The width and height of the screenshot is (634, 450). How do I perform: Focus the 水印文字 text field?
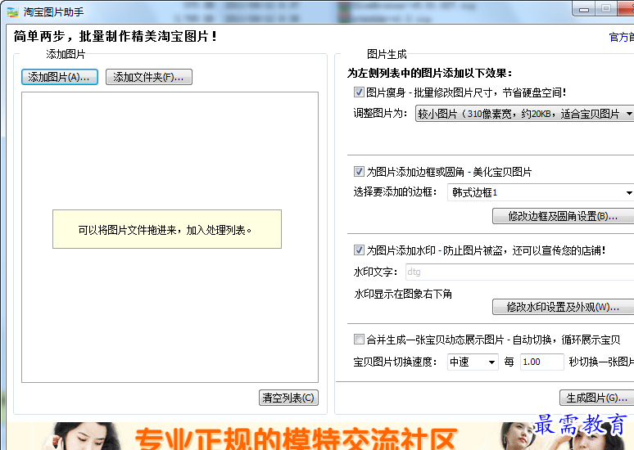[x=519, y=272]
